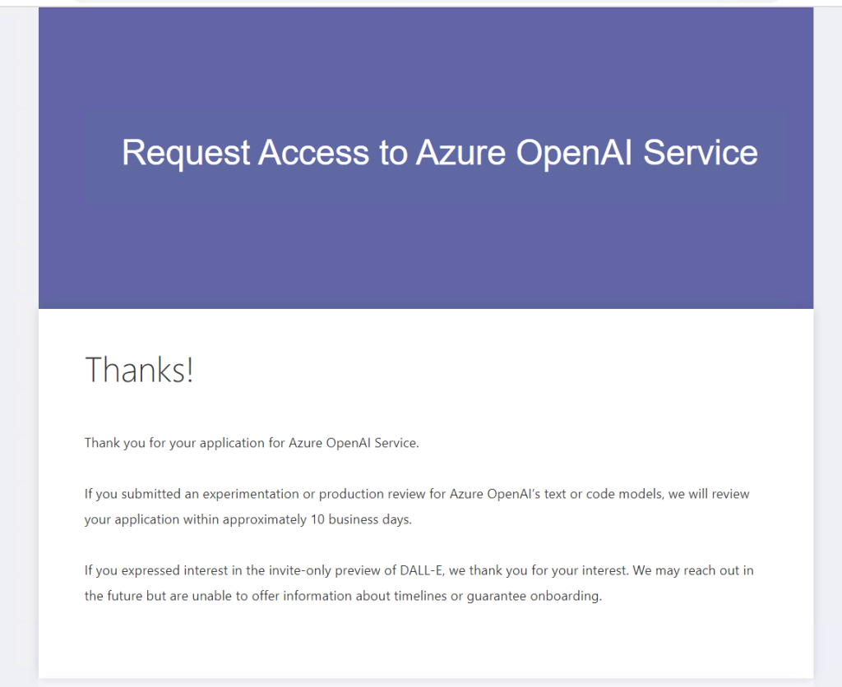Click the phrase "experimentation or production review"
This screenshot has height=687, width=842.
pyautogui.click(x=319, y=494)
